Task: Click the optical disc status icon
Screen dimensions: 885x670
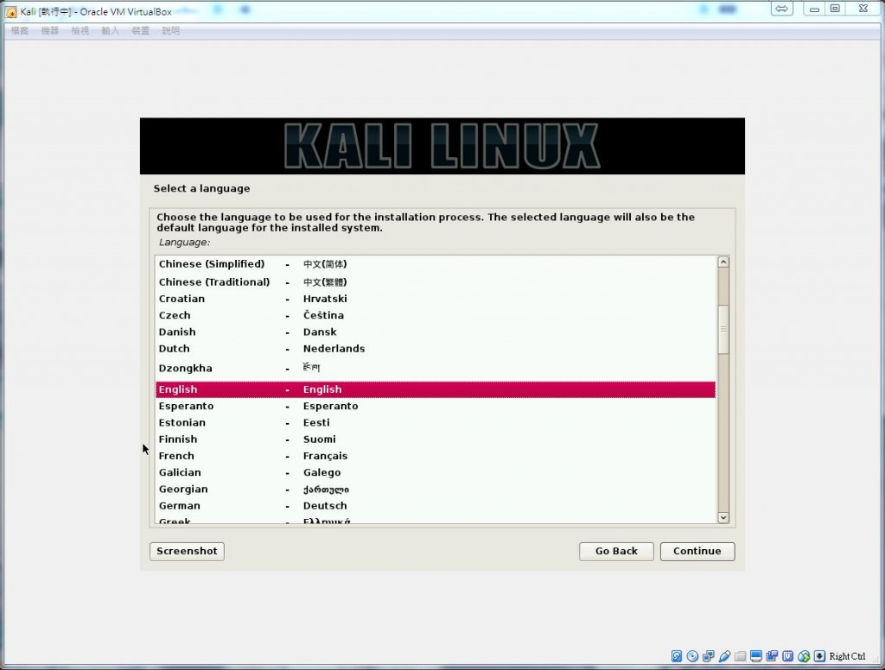Action: [x=692, y=656]
